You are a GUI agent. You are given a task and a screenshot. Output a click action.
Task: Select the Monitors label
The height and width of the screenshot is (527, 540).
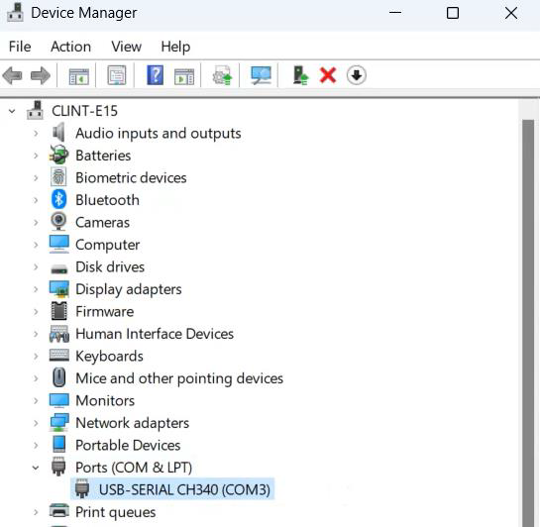[105, 400]
